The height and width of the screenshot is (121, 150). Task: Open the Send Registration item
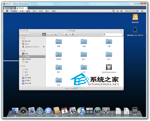click(109, 67)
